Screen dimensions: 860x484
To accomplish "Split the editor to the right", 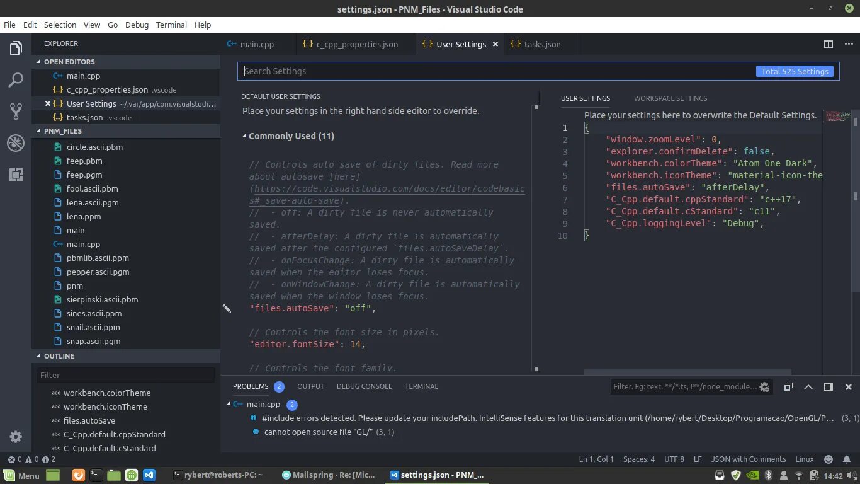I will click(829, 44).
